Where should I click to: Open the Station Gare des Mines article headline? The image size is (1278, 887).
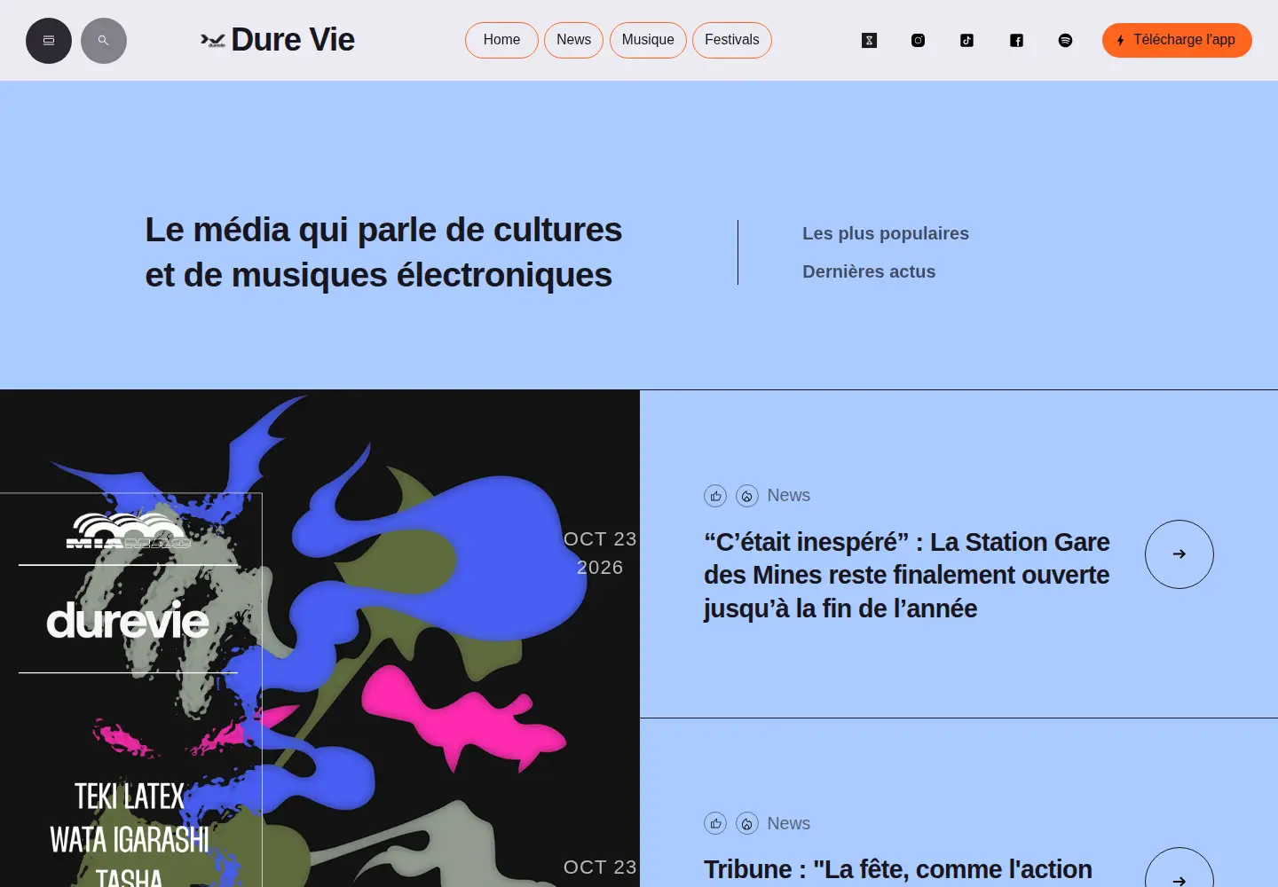[x=907, y=575]
